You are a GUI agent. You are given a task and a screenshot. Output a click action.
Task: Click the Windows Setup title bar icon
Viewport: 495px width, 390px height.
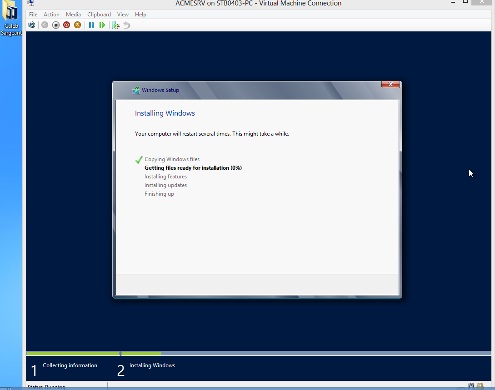point(136,91)
